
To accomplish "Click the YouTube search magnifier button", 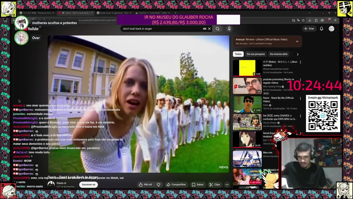I will tap(218, 29).
